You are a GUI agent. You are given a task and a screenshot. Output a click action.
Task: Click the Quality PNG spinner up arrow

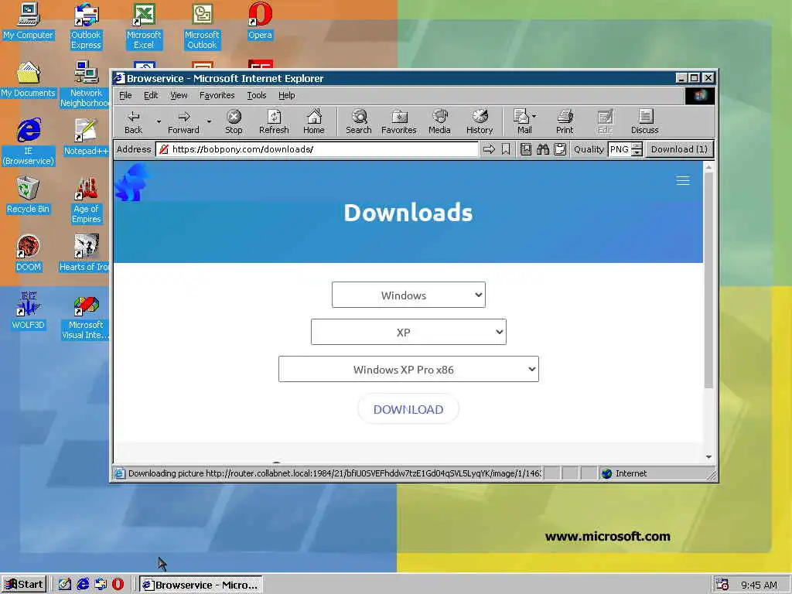click(x=637, y=146)
